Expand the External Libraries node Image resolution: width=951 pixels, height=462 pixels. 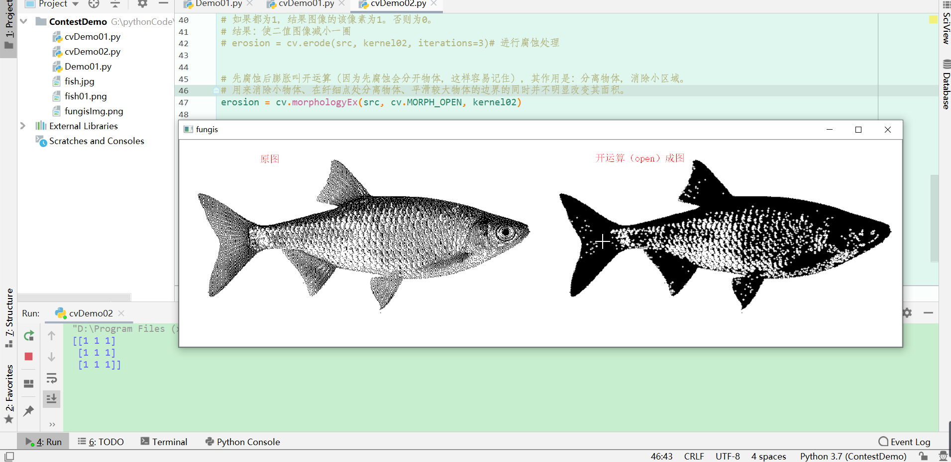point(22,126)
